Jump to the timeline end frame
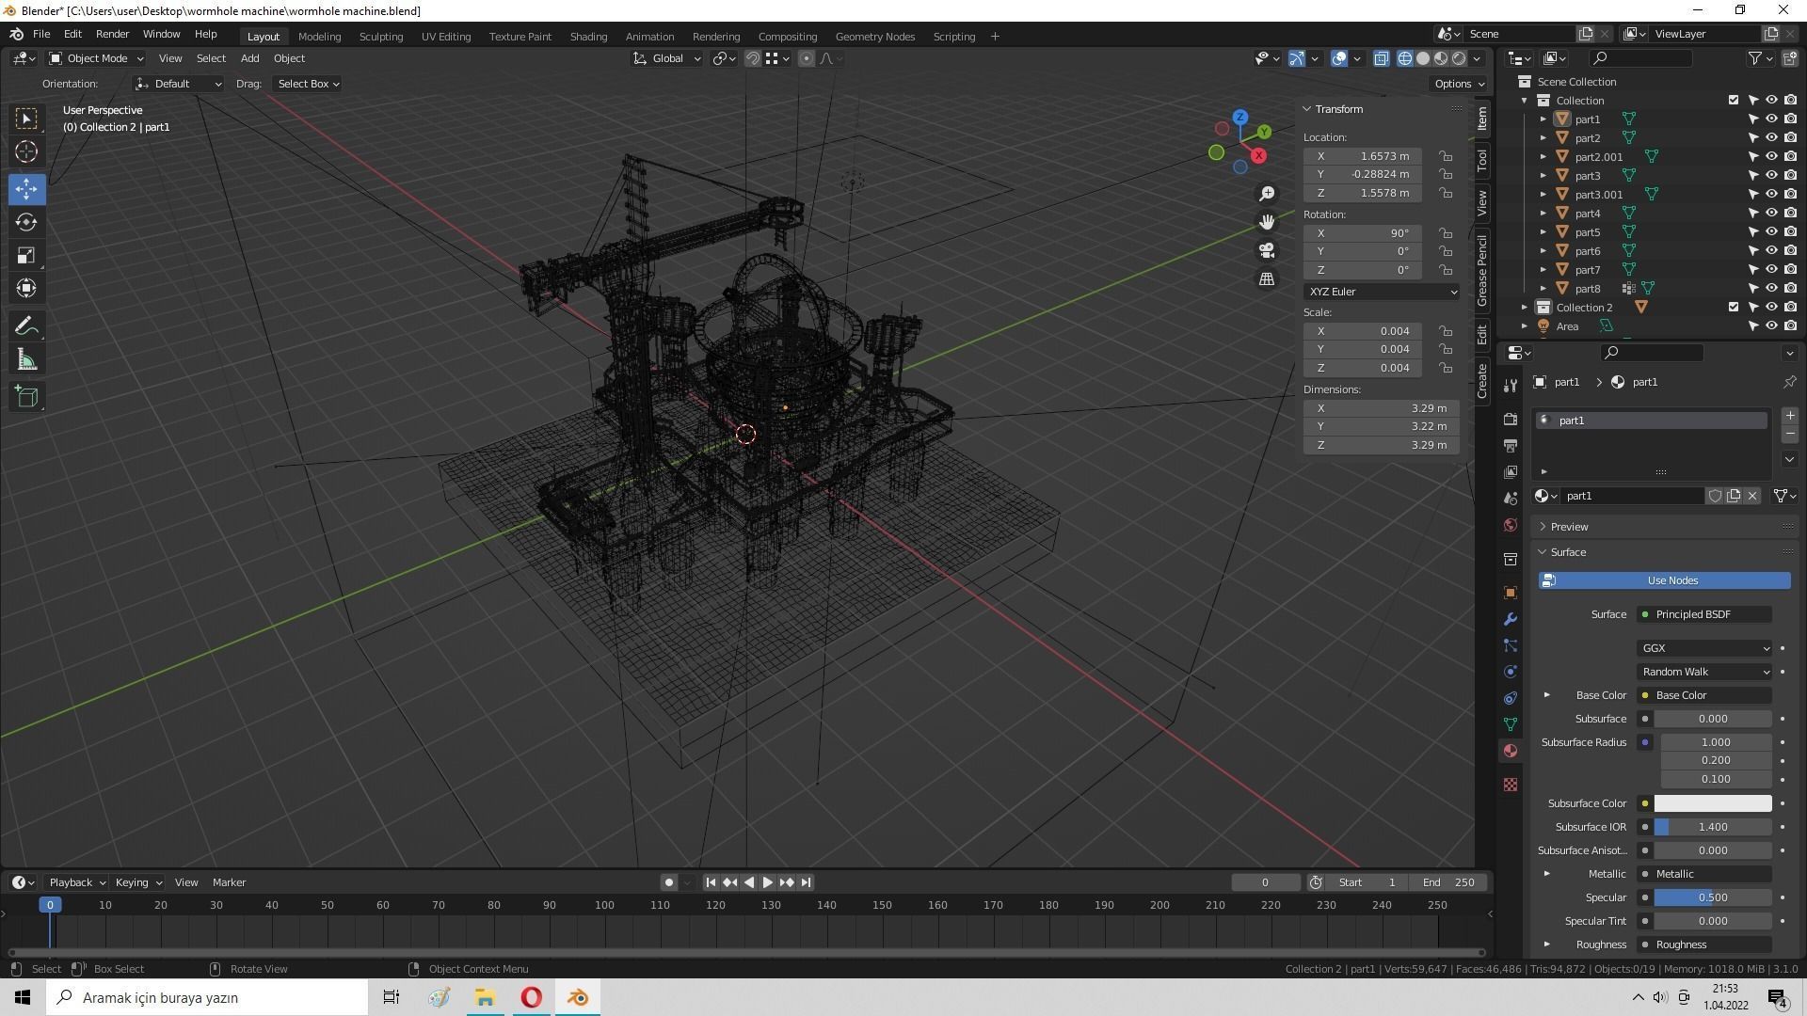The image size is (1807, 1016). (806, 882)
